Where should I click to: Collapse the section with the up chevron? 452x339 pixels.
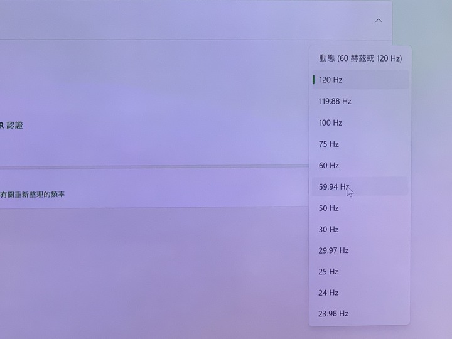pyautogui.click(x=379, y=21)
